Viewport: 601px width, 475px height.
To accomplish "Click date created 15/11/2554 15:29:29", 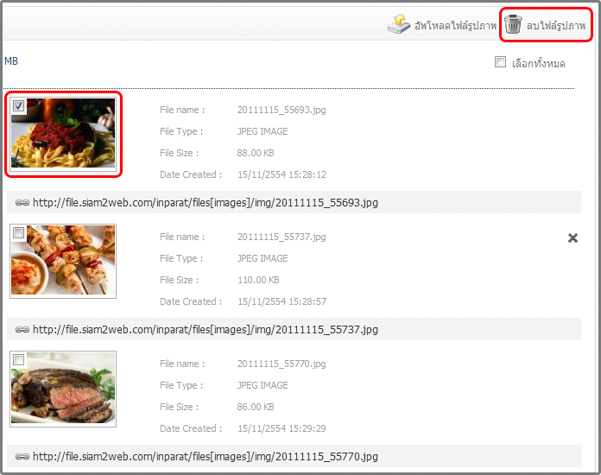I will click(282, 428).
